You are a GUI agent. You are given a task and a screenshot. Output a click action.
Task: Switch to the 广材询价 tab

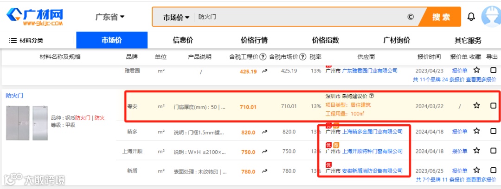(x=397, y=40)
